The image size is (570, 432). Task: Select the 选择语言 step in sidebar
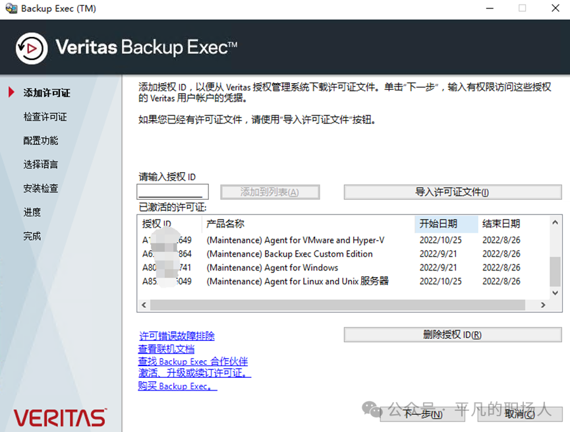(x=41, y=164)
